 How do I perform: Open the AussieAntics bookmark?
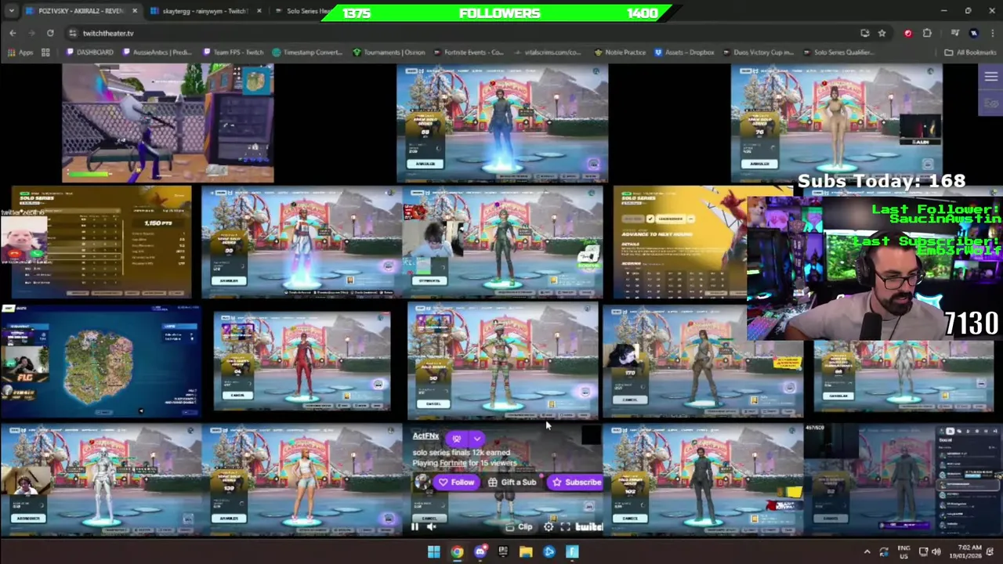point(156,52)
